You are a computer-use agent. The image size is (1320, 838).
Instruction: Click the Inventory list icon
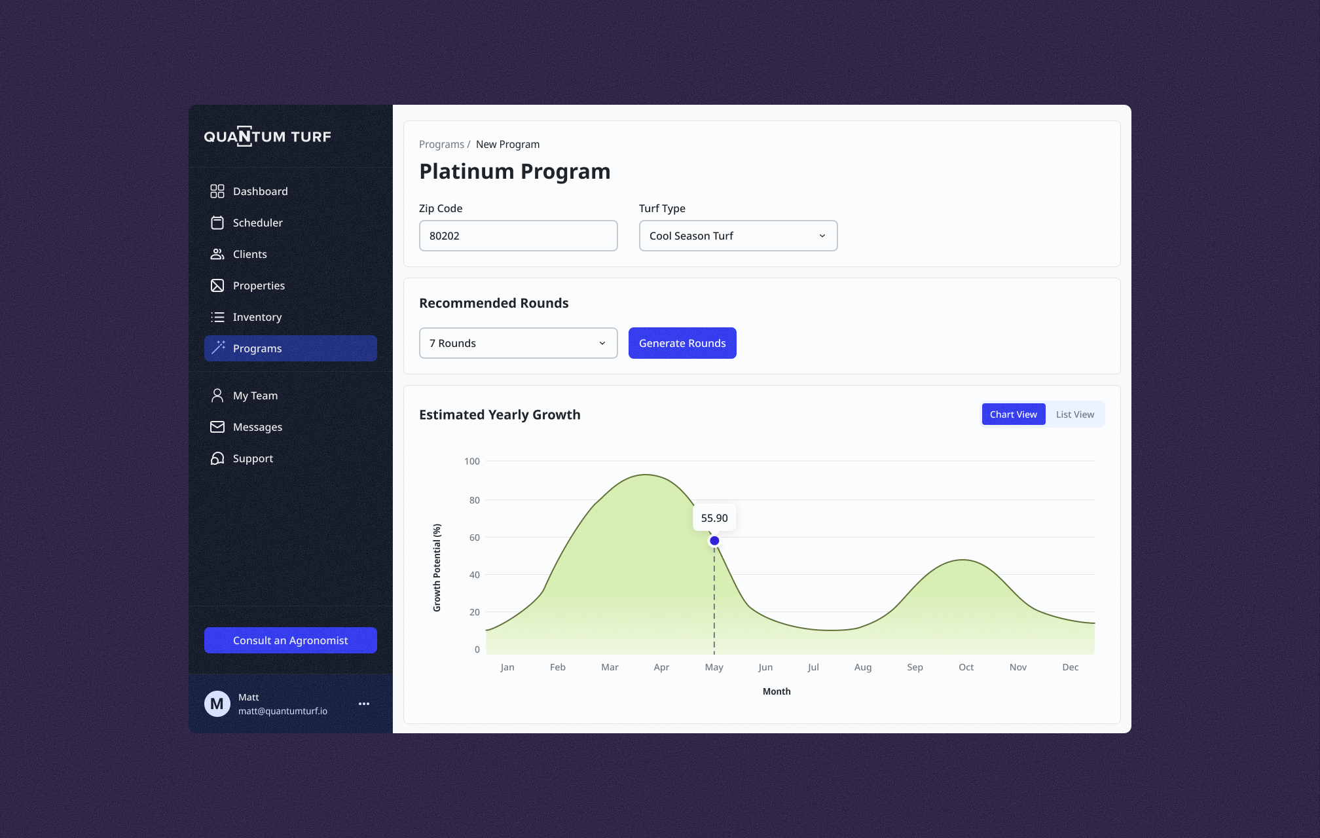coord(217,317)
